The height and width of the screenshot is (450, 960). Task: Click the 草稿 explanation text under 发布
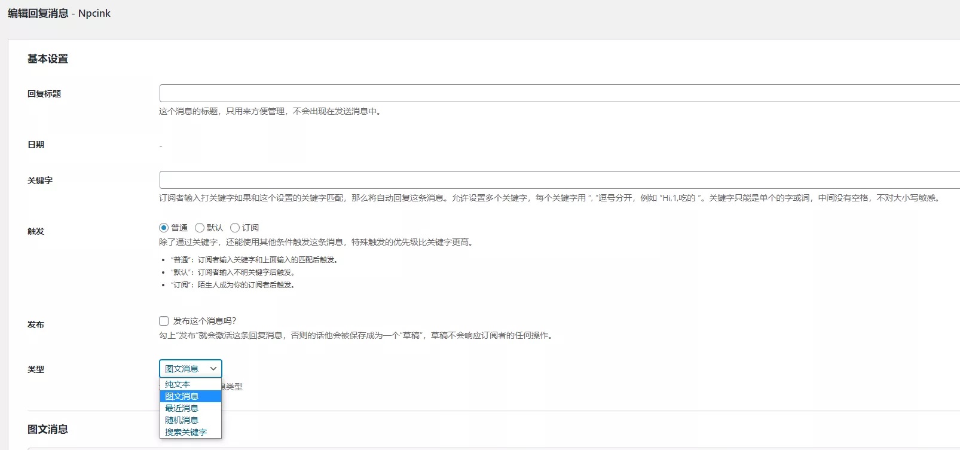point(357,335)
